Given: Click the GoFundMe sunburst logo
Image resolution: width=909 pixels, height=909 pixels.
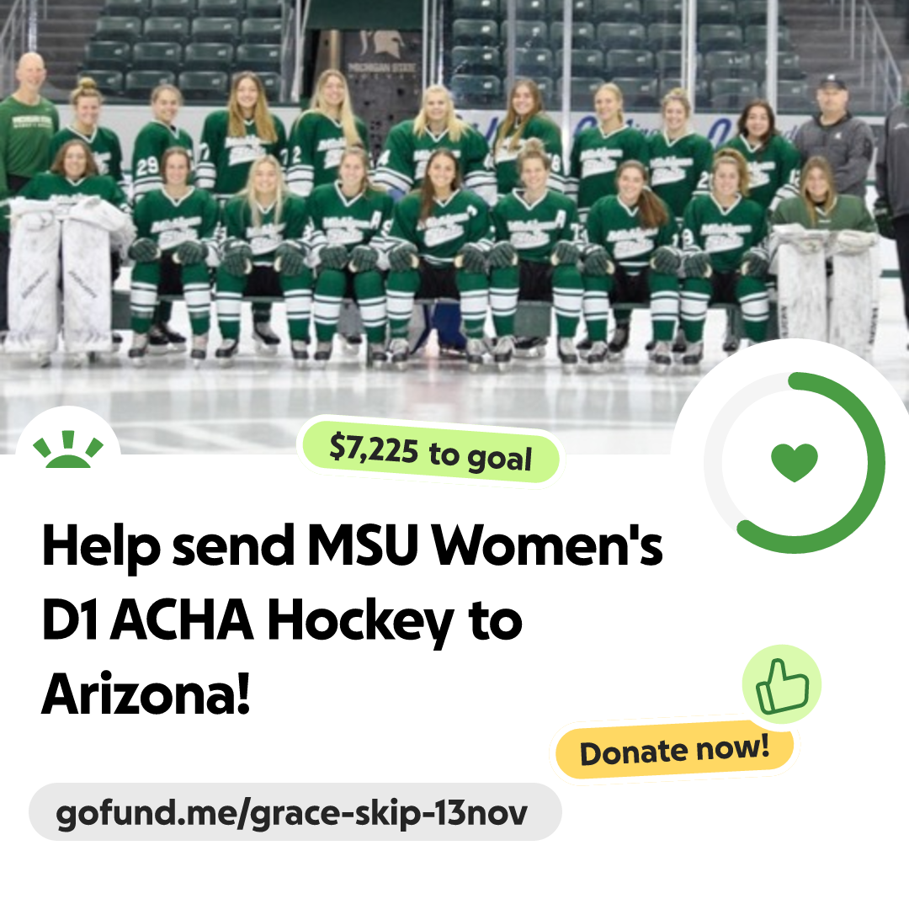Looking at the screenshot, I should (x=68, y=449).
